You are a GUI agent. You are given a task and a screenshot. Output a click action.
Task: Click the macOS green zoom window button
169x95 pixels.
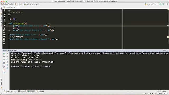pyautogui.click(x=6, y=1)
